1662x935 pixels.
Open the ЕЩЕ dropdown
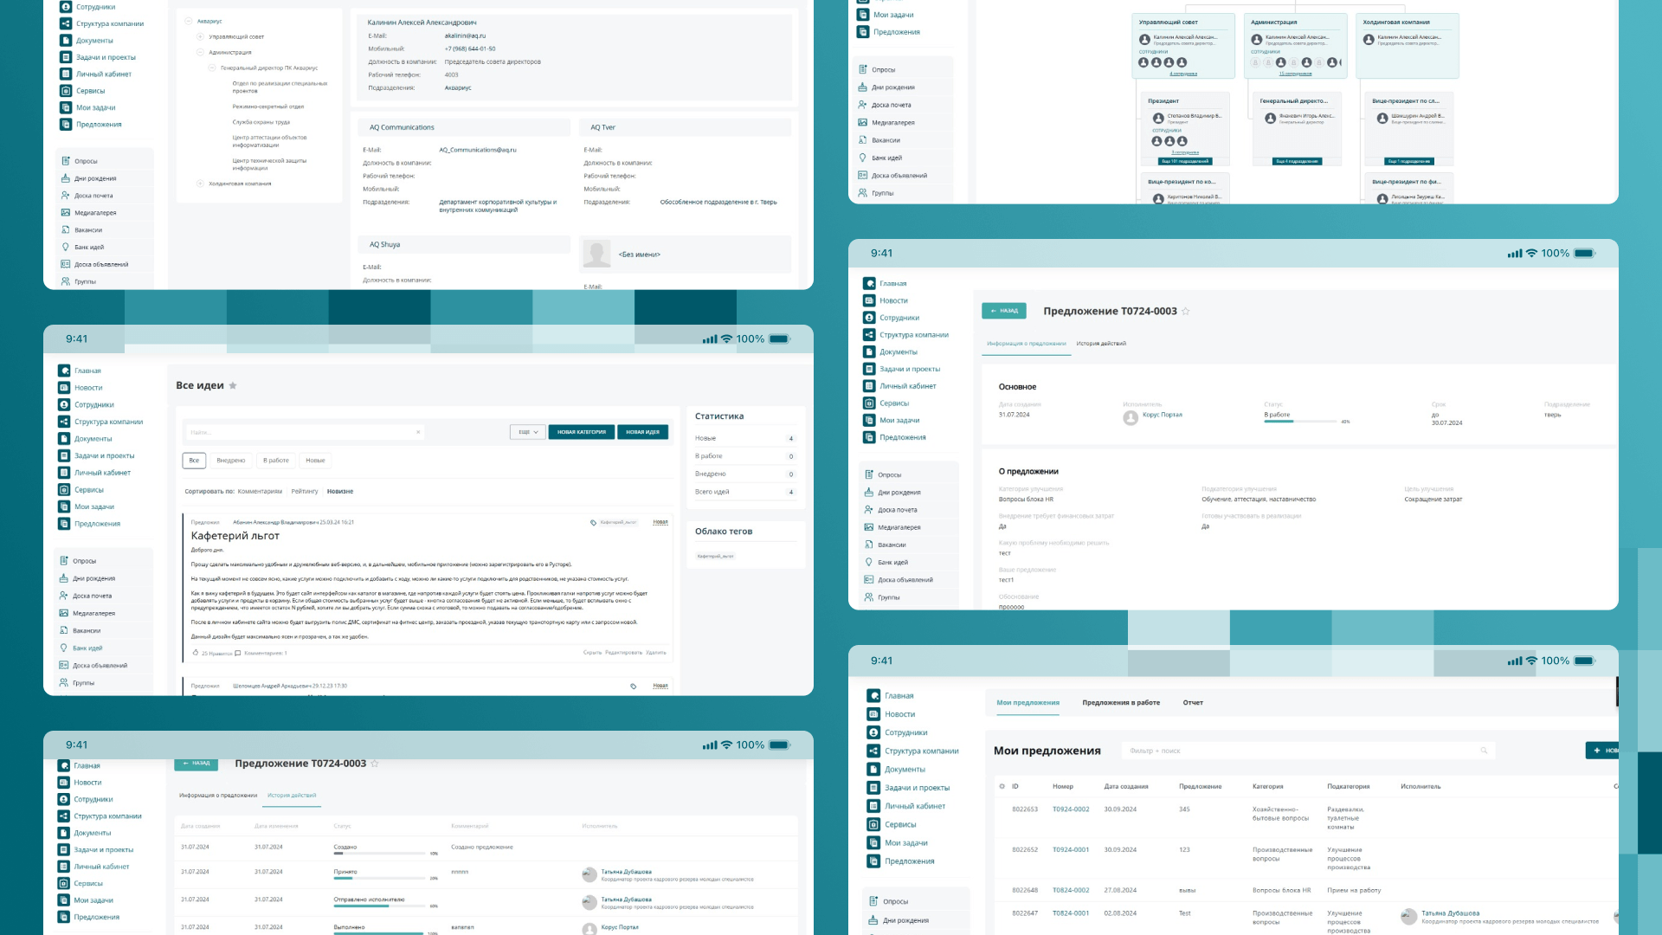pos(528,432)
